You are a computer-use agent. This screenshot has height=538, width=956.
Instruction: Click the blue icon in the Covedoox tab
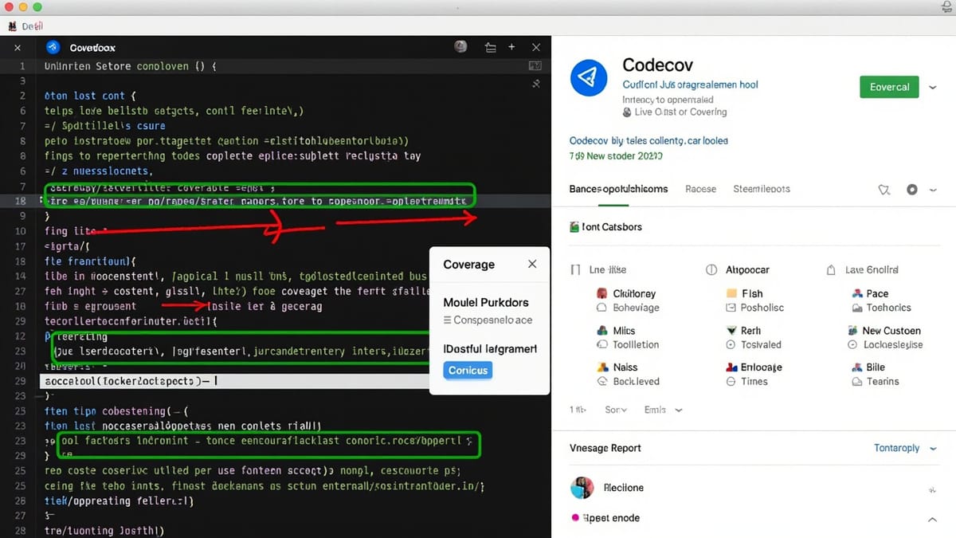53,47
